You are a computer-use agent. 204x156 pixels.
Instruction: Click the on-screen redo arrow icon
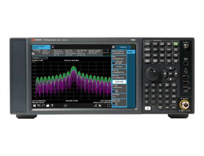point(43,106)
